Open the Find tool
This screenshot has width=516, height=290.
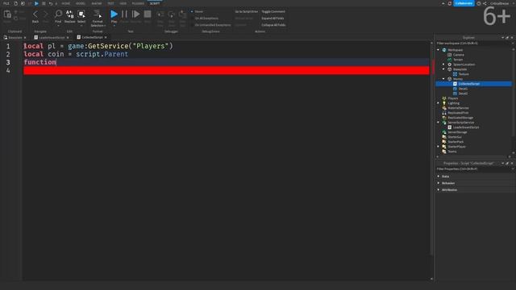(58, 16)
